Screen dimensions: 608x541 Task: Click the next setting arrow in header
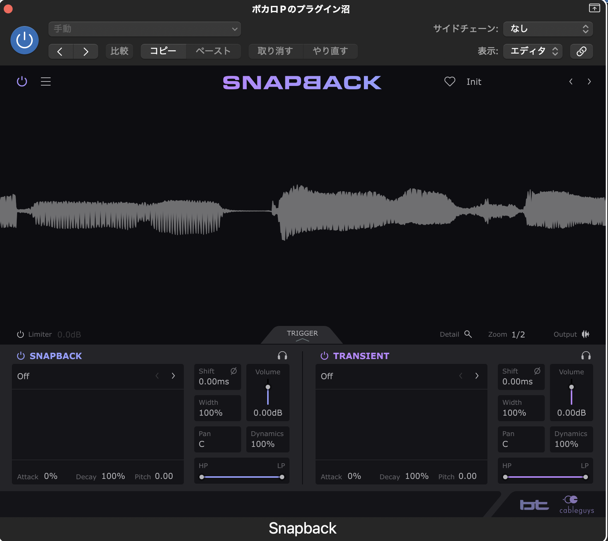(86, 51)
